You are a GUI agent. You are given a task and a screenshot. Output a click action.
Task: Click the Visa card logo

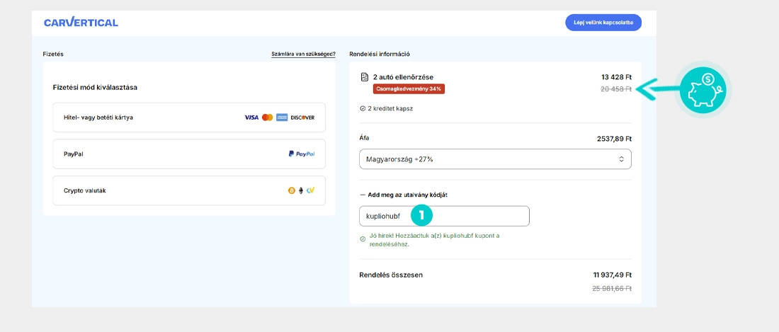click(251, 118)
